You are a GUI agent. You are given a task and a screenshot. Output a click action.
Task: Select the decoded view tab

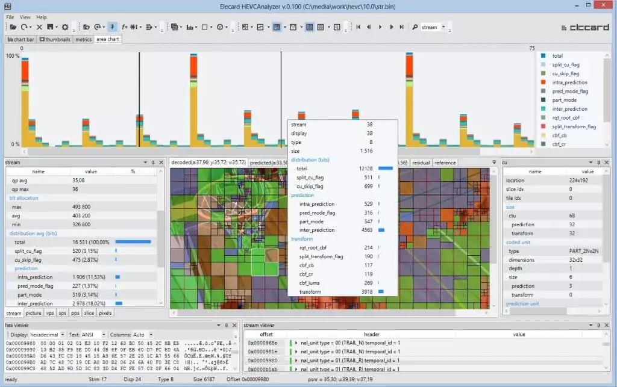(208, 163)
